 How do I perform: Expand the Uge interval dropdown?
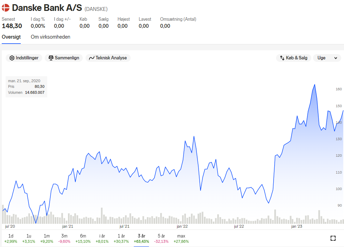[327, 58]
